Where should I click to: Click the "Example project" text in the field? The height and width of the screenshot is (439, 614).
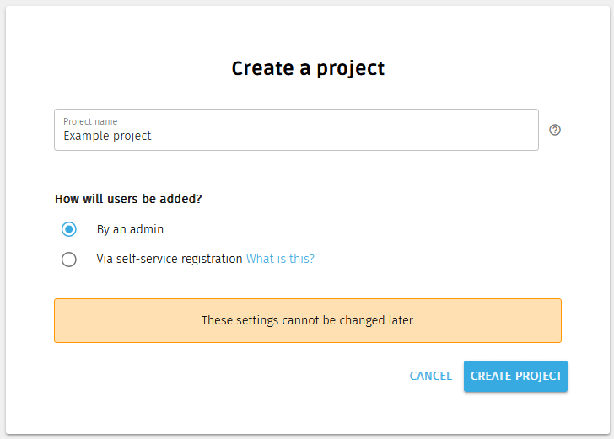click(x=107, y=136)
